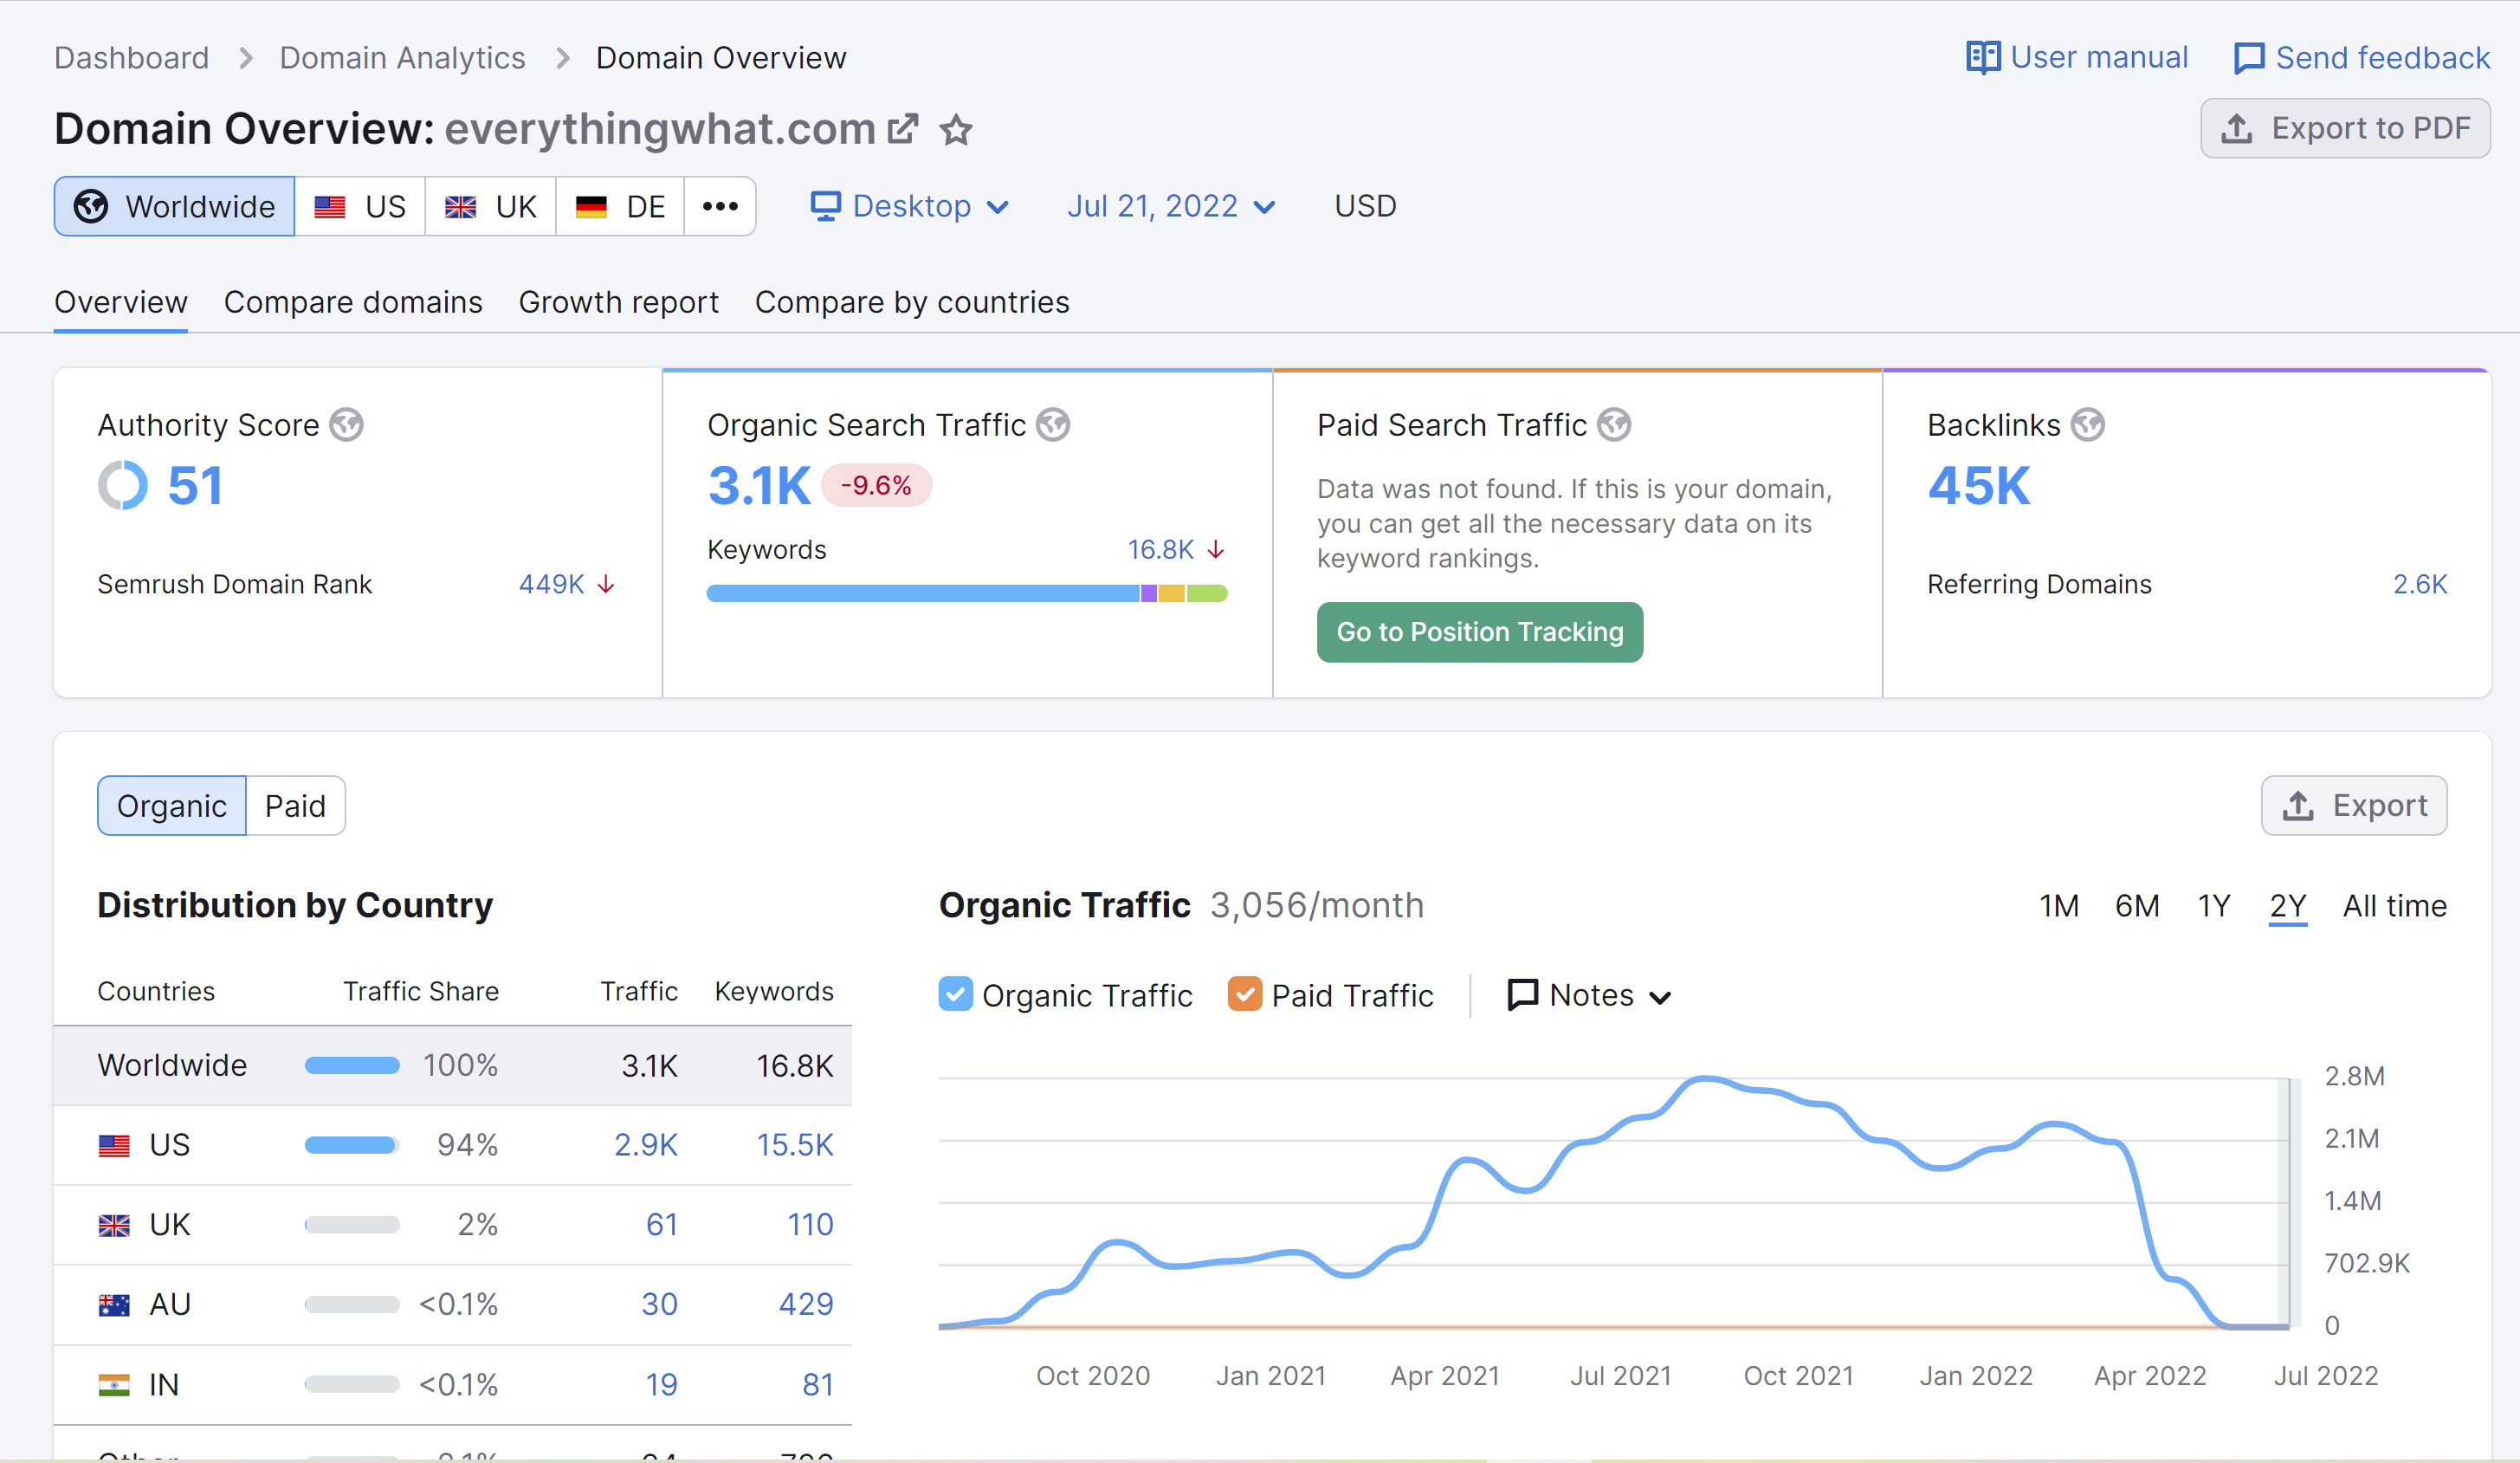The image size is (2520, 1463).
Task: Click the red down arrow beside 449K
Action: click(x=605, y=584)
